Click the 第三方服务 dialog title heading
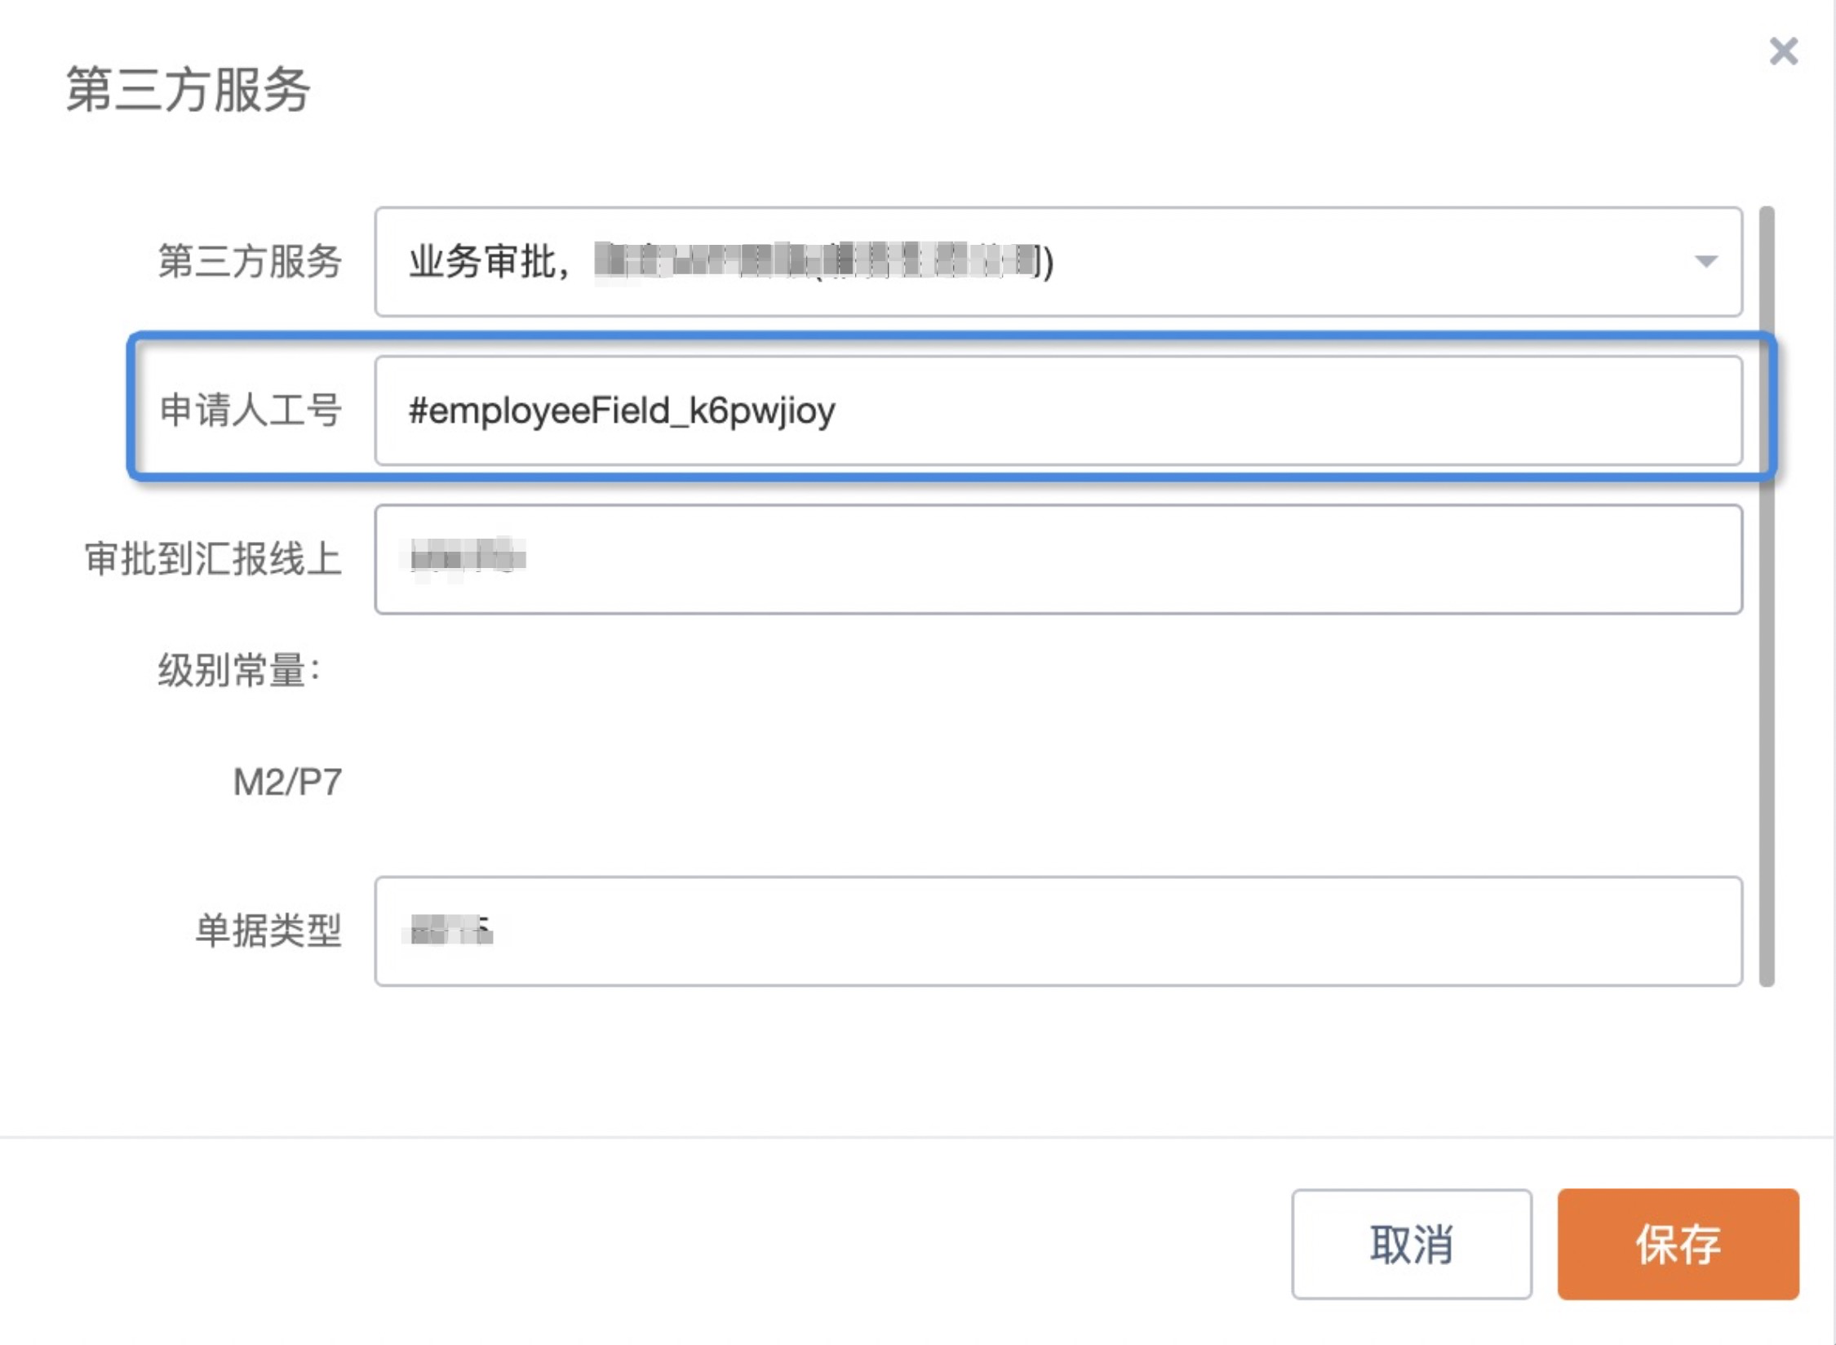The width and height of the screenshot is (1836, 1345). pyautogui.click(x=188, y=89)
